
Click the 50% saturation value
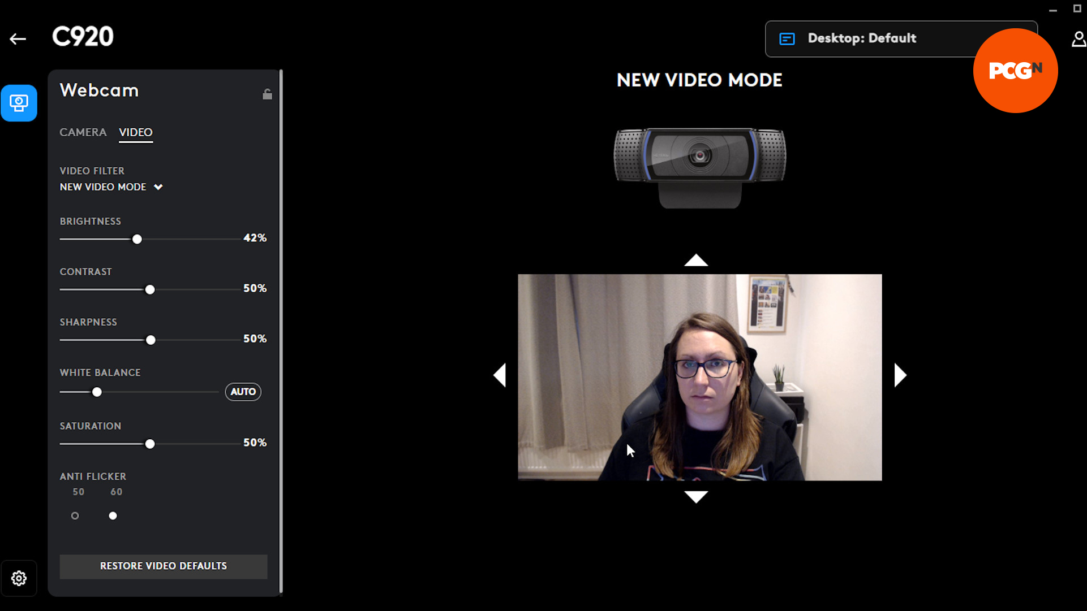[x=255, y=443]
